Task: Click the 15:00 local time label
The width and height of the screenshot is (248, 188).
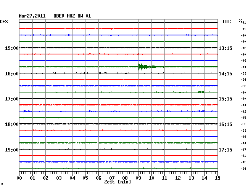Action: point(12,48)
